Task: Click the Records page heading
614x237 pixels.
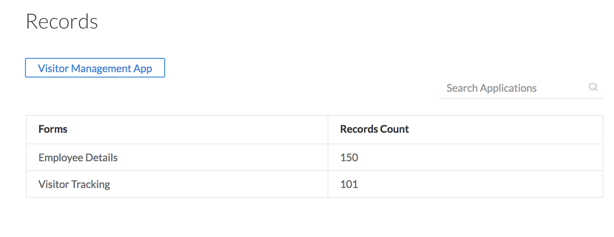Action: pyautogui.click(x=62, y=22)
